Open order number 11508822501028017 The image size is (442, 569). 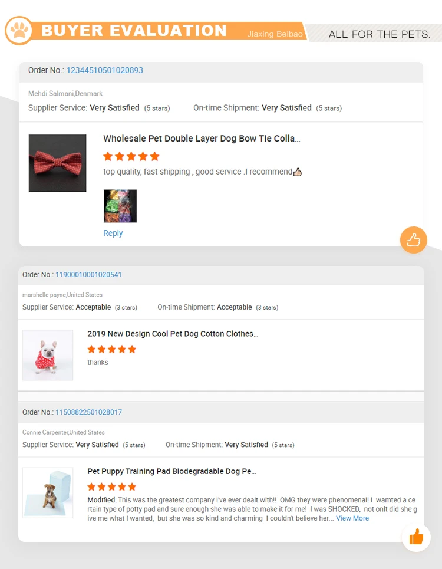(88, 412)
